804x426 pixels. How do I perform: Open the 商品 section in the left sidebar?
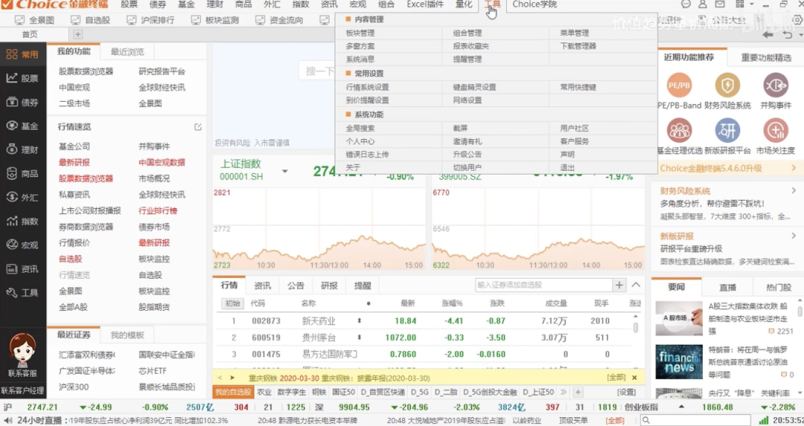pyautogui.click(x=22, y=173)
